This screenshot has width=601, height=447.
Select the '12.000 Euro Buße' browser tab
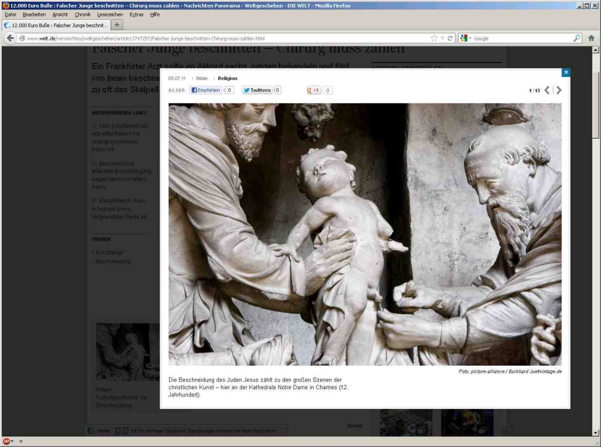click(x=56, y=25)
